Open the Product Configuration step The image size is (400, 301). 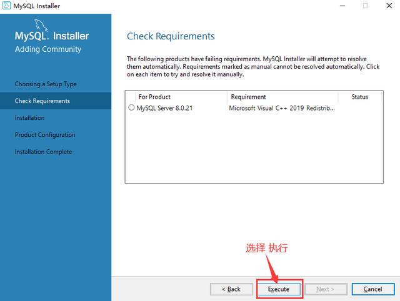(x=45, y=134)
